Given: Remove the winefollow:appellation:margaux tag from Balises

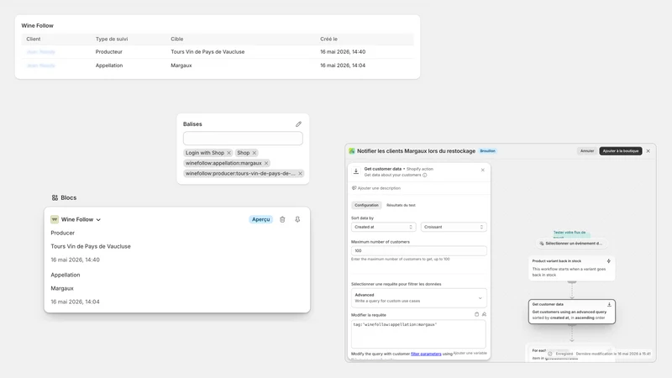Looking at the screenshot, I should point(266,163).
